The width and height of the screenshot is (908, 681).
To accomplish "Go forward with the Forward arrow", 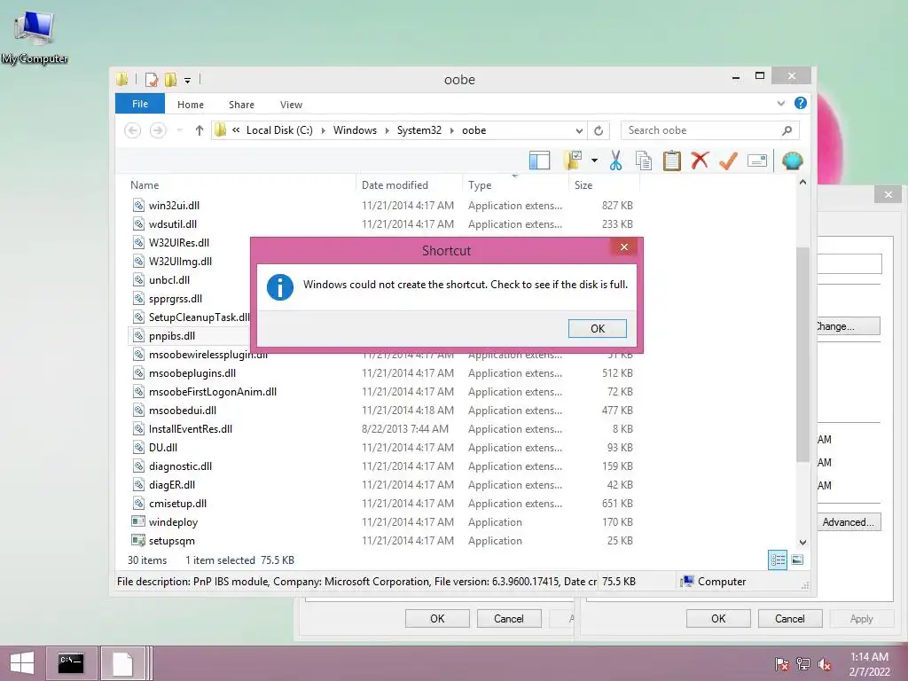I will [x=158, y=130].
